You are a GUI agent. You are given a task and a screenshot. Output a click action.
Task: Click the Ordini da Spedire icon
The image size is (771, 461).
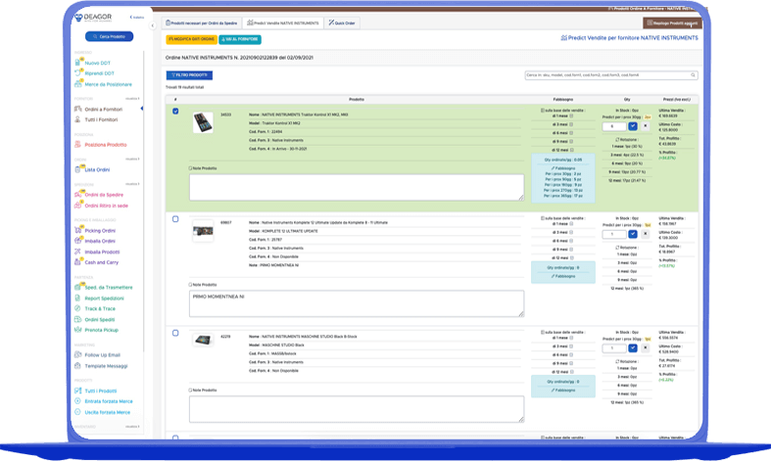click(77, 194)
